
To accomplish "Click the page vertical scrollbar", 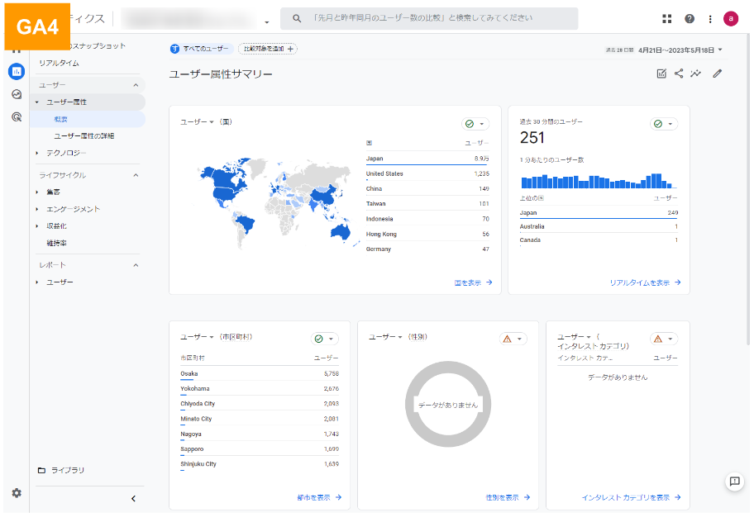I will 748,190.
